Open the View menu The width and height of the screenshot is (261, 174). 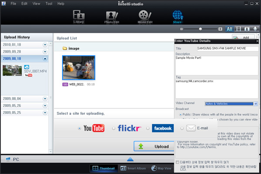point(36,3)
